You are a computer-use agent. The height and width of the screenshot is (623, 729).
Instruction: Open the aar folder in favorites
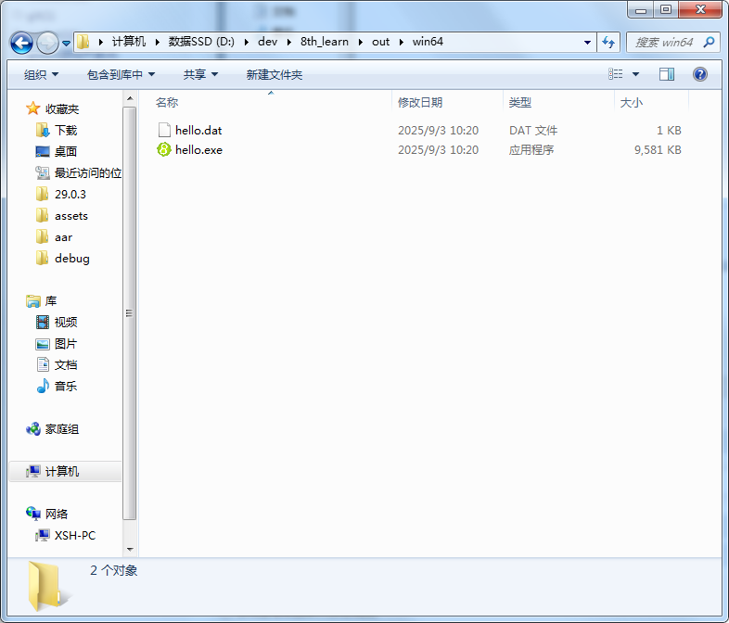pos(63,237)
